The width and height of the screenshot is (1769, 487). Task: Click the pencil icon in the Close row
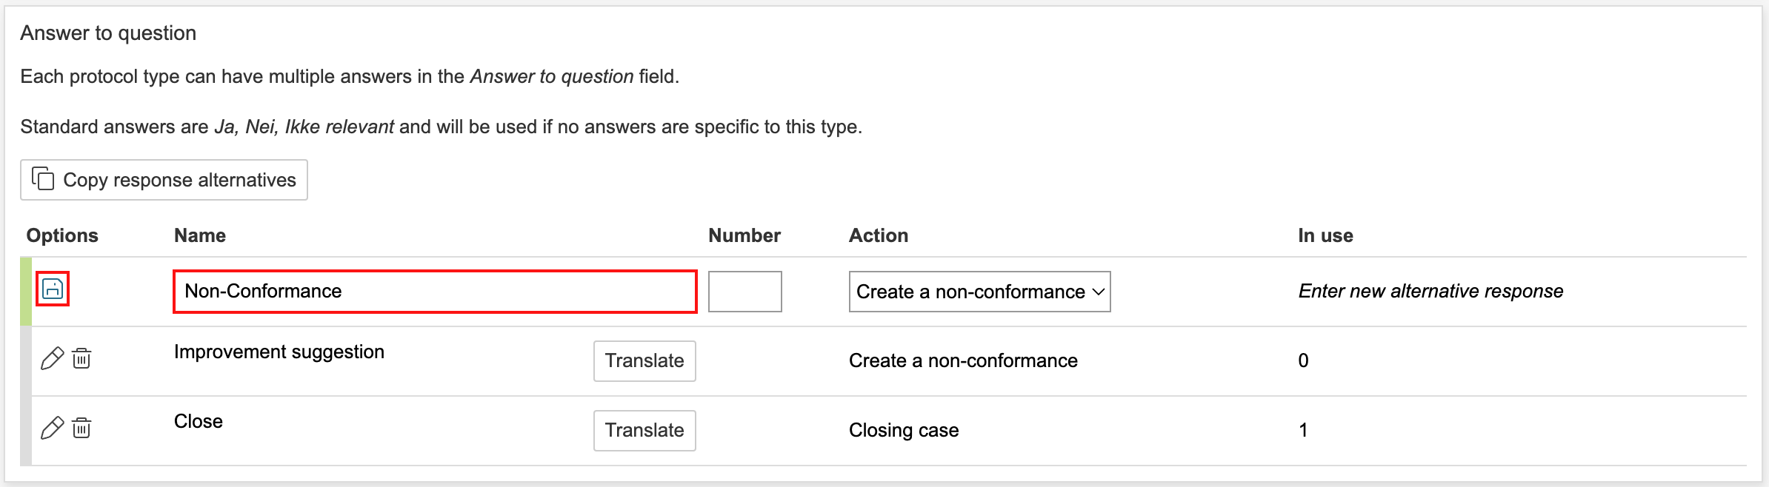[52, 429]
